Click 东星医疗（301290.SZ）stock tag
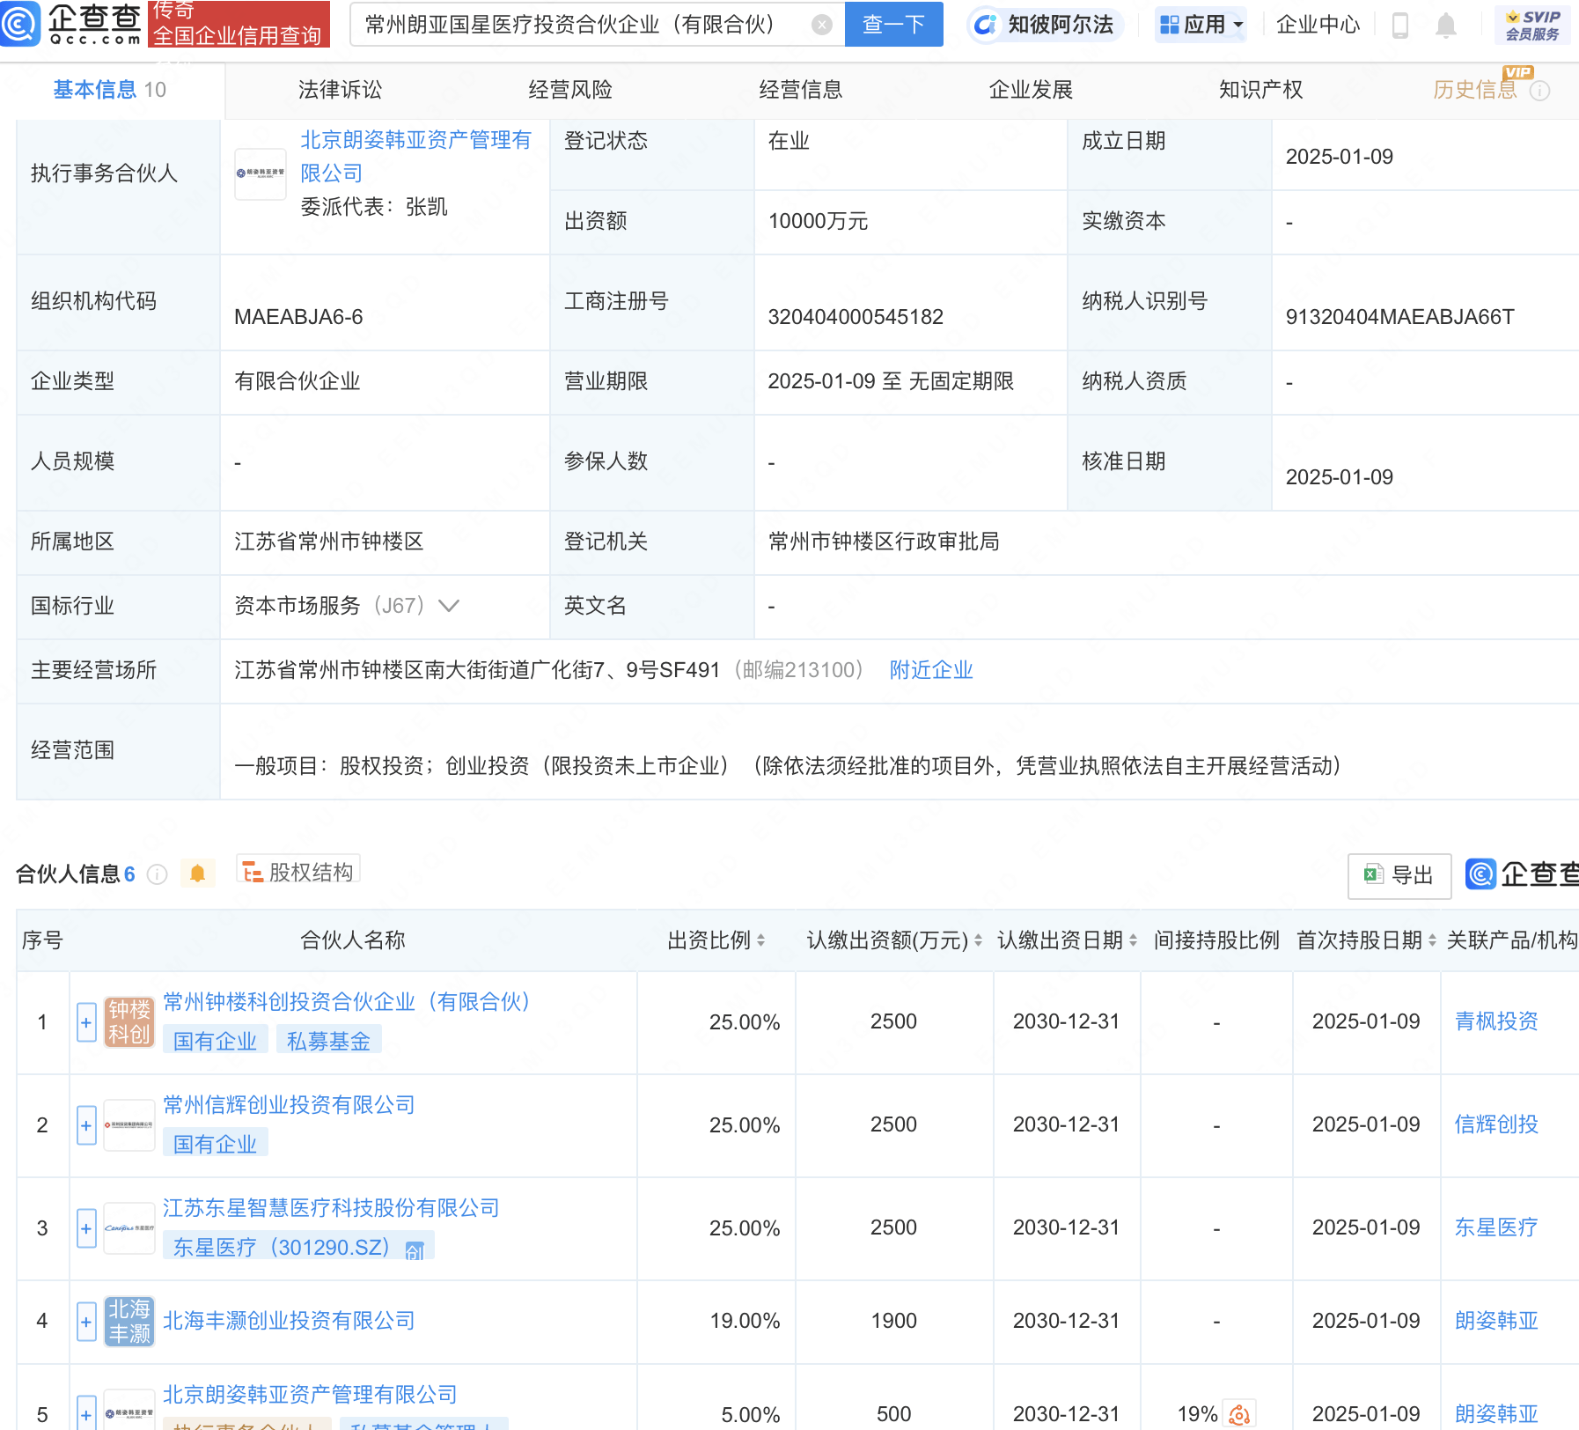The height and width of the screenshot is (1430, 1579). 298,1248
